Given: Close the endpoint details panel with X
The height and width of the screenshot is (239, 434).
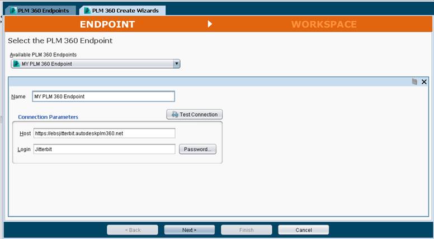Looking at the screenshot, I should click(424, 82).
